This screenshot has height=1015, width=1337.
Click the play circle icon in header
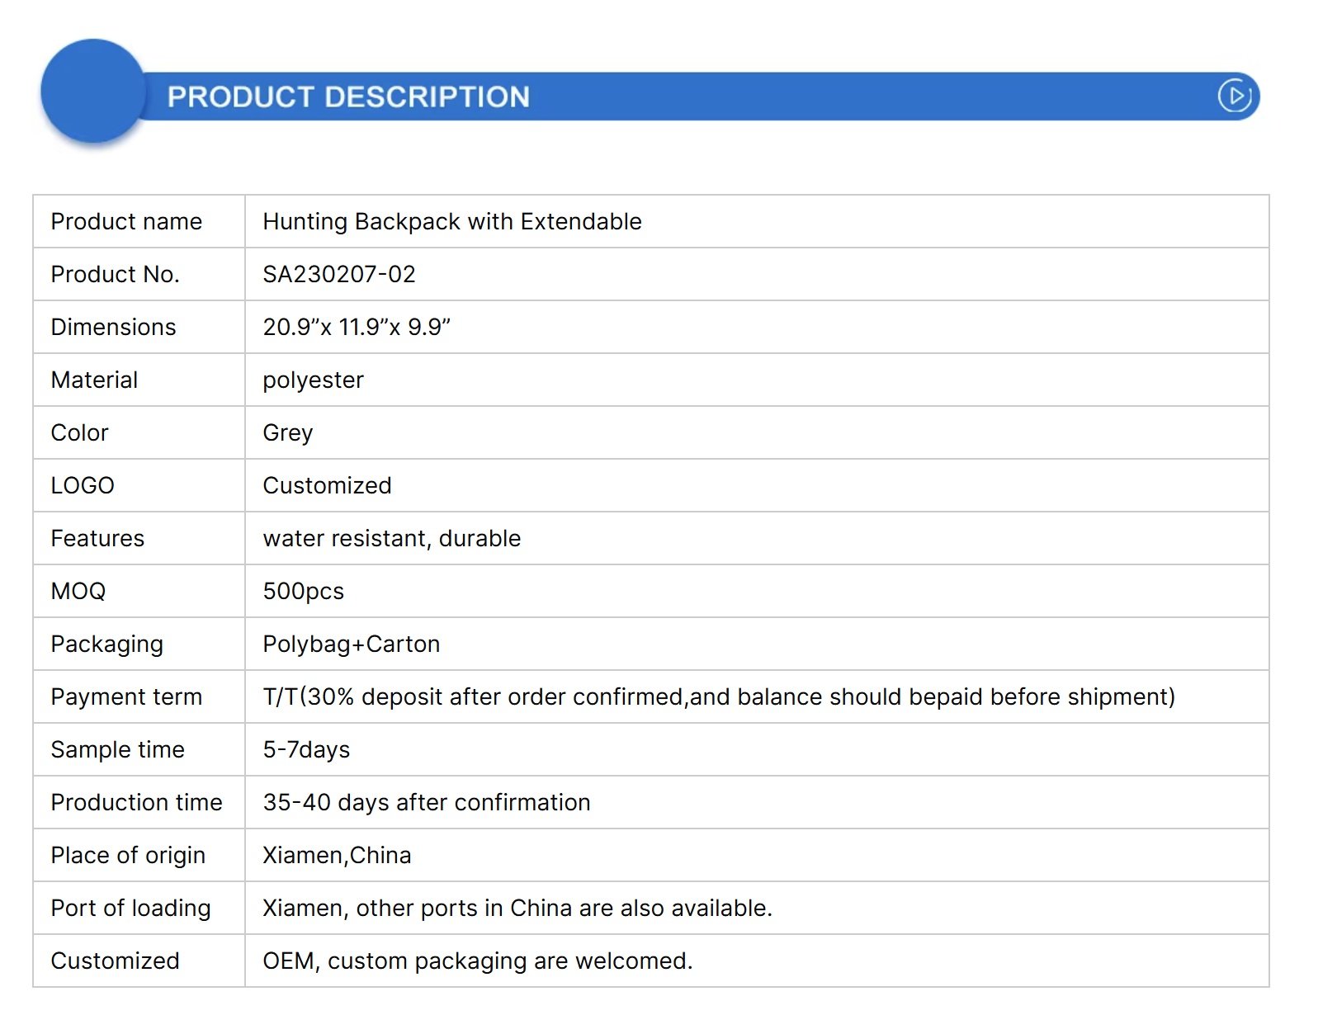[x=1235, y=96]
